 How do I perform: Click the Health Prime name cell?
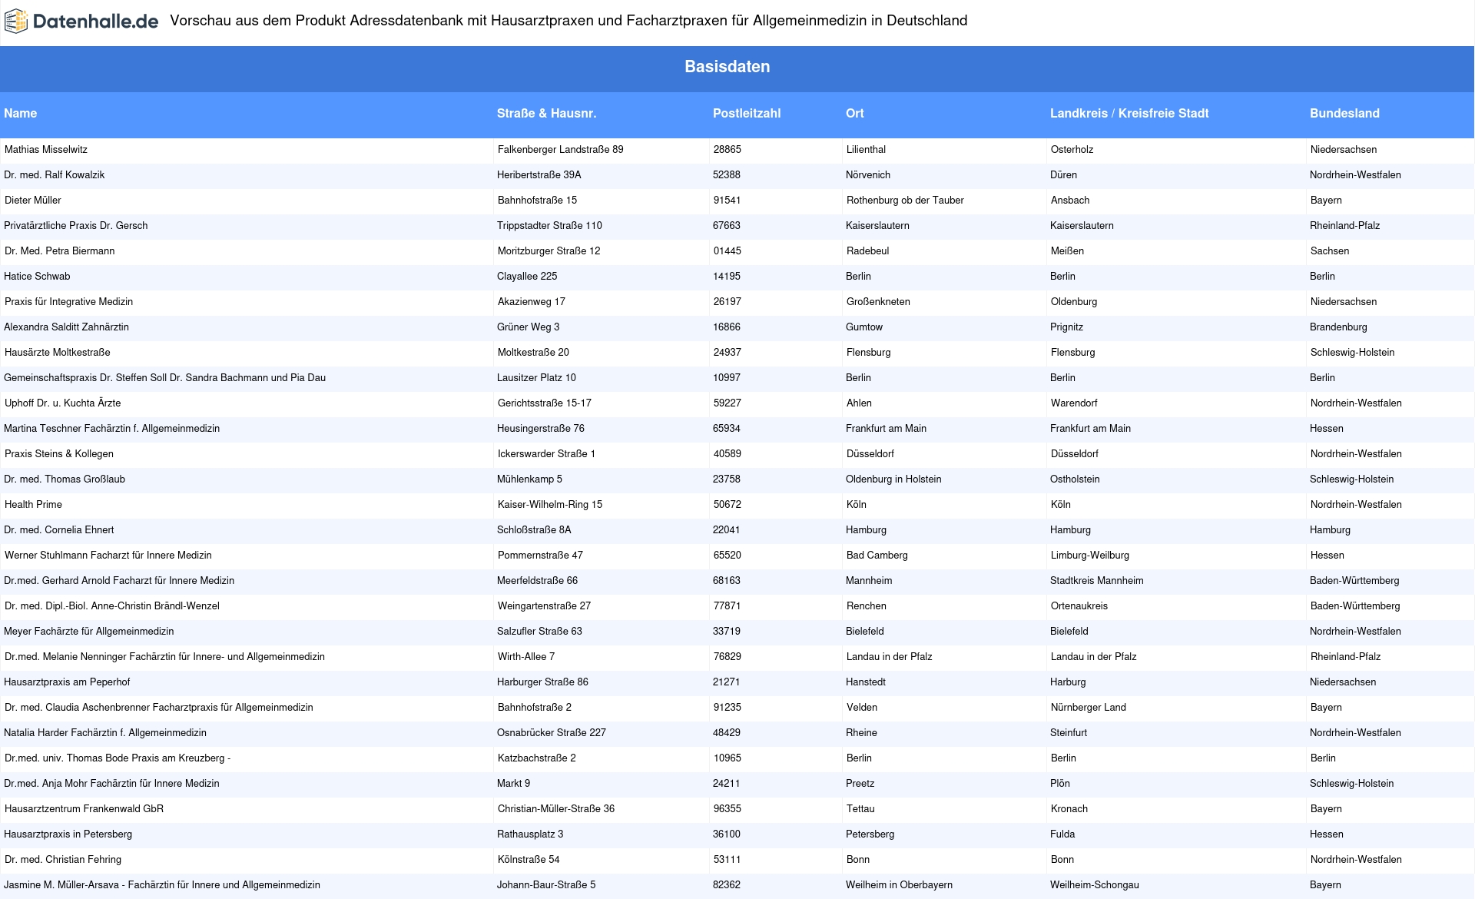pos(33,504)
